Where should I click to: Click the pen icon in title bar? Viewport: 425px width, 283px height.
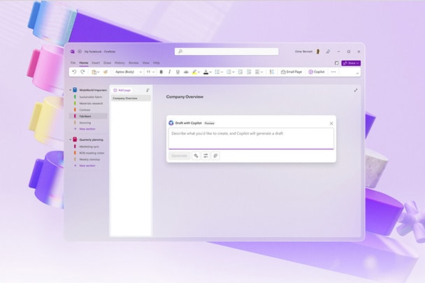(x=328, y=52)
